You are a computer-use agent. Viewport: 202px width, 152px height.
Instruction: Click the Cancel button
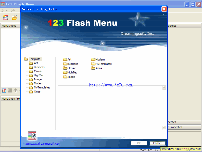(x=157, y=143)
